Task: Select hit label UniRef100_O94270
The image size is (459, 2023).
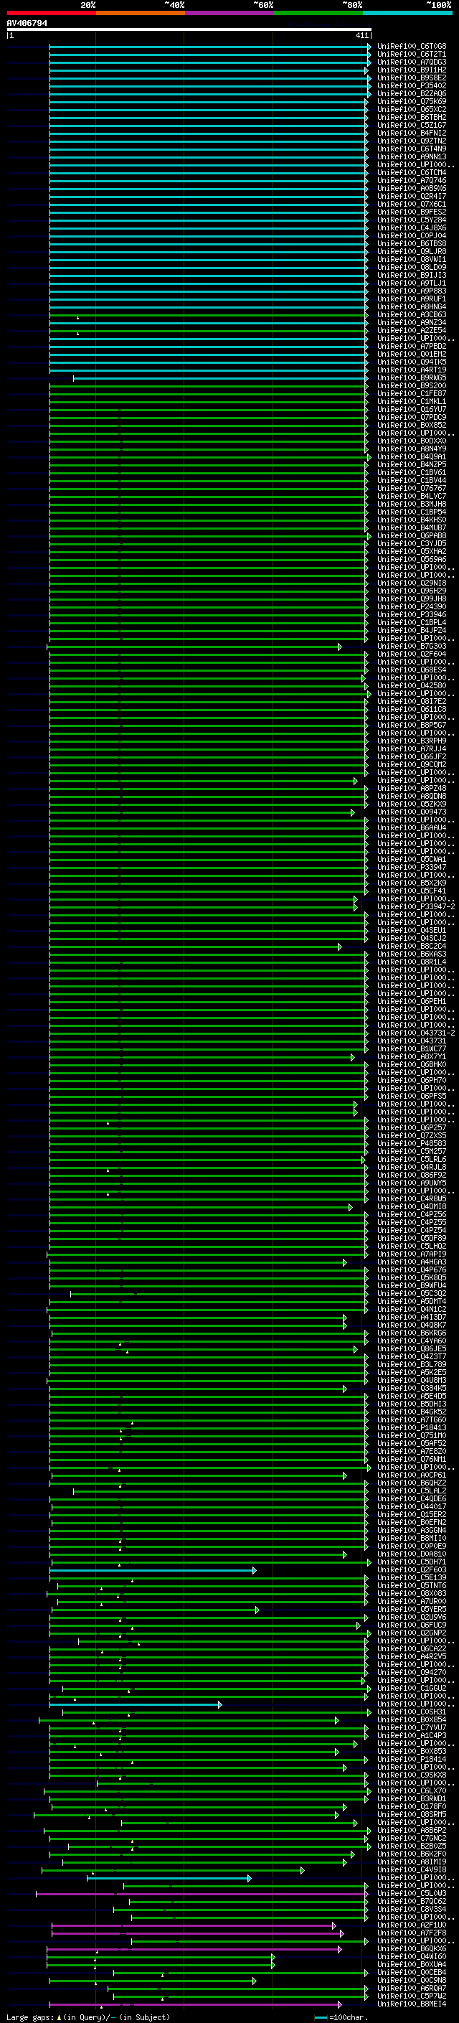Action: click(x=412, y=1672)
